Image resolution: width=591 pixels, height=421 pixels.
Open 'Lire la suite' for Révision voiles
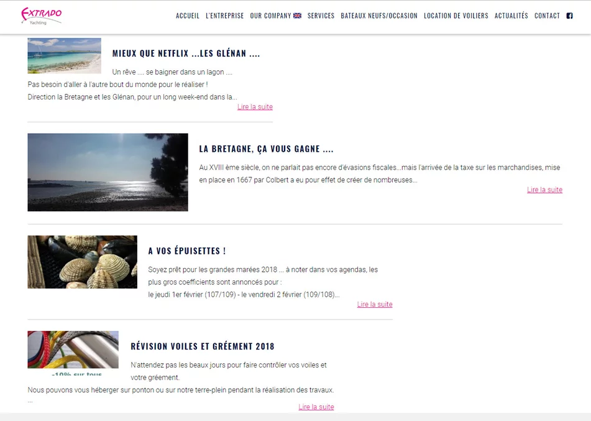coord(316,407)
